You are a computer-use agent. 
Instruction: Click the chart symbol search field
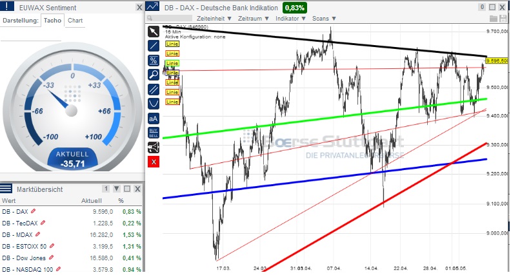point(169,18)
